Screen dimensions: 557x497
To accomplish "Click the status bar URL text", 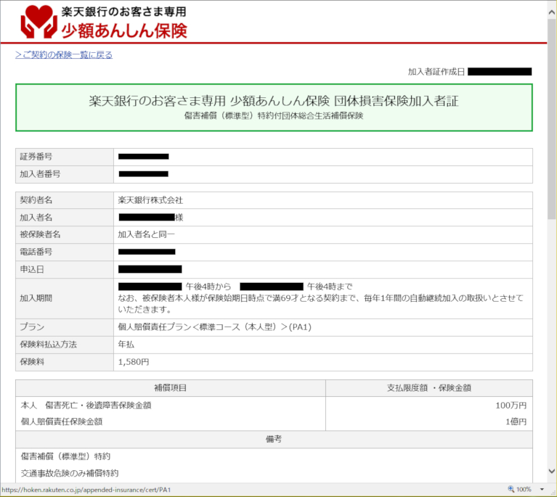I will 86,490.
